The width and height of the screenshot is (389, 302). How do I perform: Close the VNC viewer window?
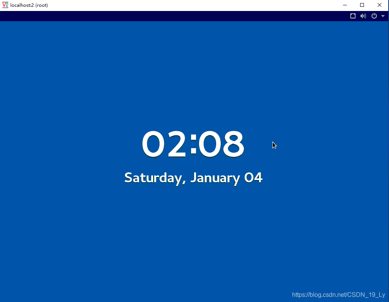point(380,5)
